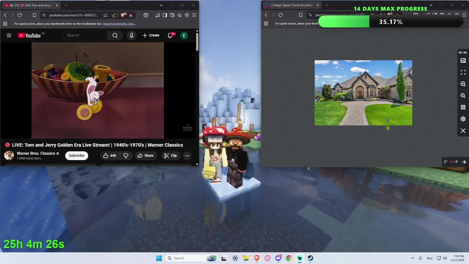Open more actions menu beside Clip
The image size is (469, 264).
(x=187, y=155)
